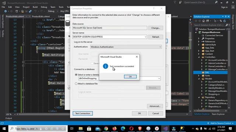This screenshot has height=132, width=236.
Task: Open the Authentication dropdown
Action: tap(160, 47)
